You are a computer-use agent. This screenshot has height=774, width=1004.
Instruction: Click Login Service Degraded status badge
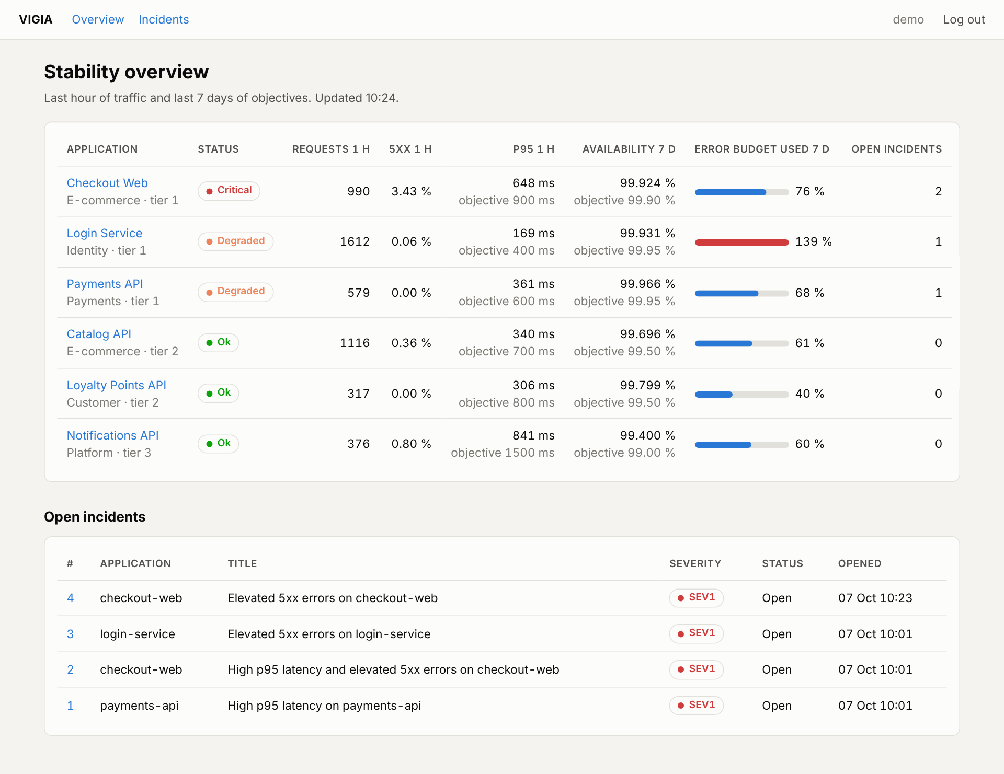[x=235, y=241]
